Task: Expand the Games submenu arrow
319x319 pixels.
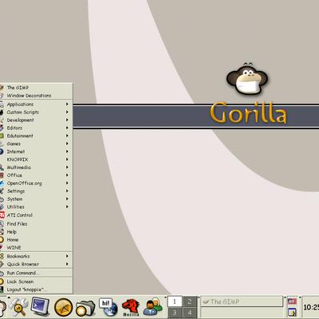Action: pyautogui.click(x=67, y=144)
